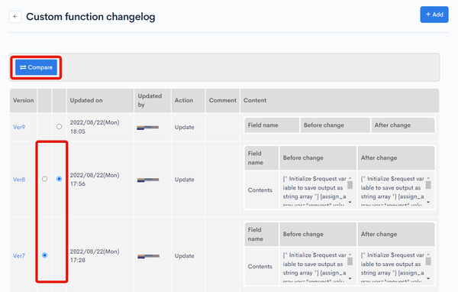
Task: Click up arrow in Ver7 After change scrollbar
Action: (428, 255)
